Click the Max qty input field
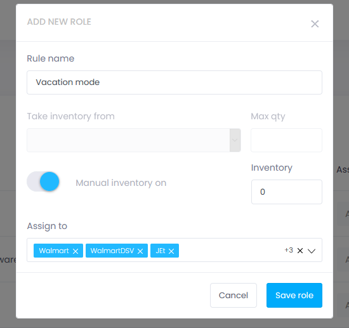Screen dimensions: 349x328 286,140
